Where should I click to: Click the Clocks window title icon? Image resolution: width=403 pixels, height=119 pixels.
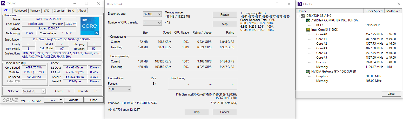pyautogui.click(x=300, y=4)
